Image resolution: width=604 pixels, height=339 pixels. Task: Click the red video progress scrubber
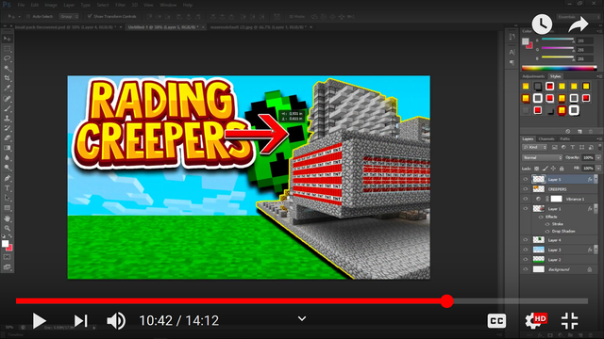[x=446, y=301]
